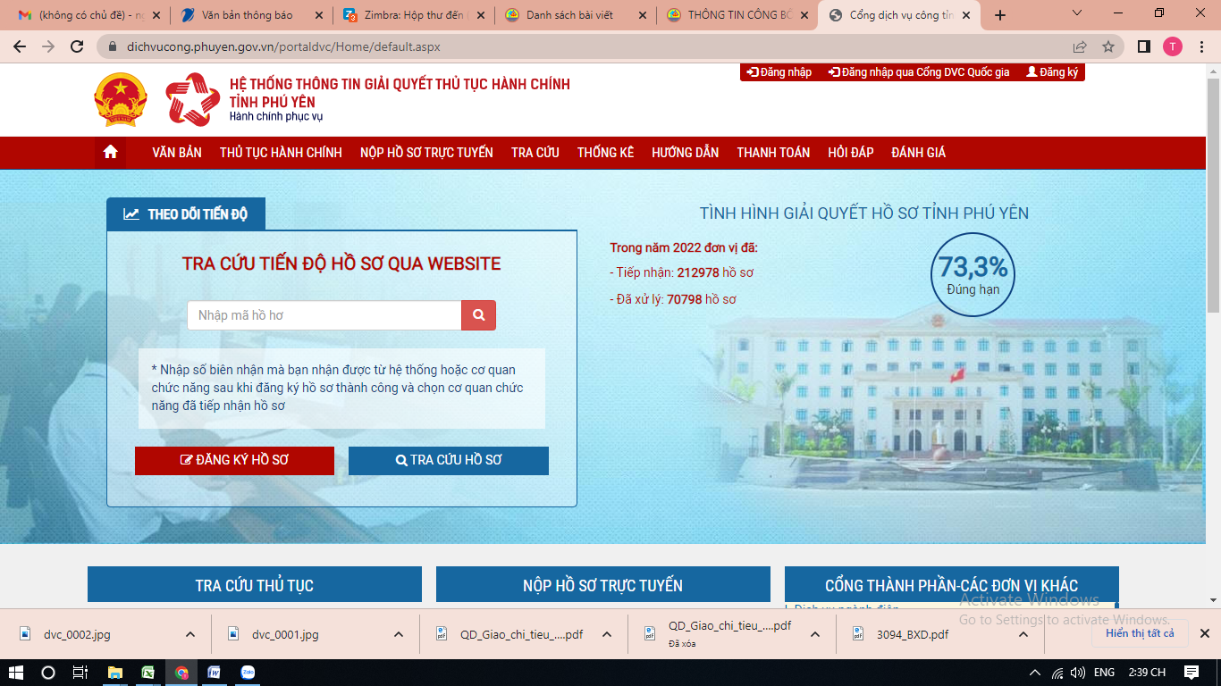Click Đăng nhập qua Cổng DVC Quốc gia
The height and width of the screenshot is (686, 1221).
point(918,72)
